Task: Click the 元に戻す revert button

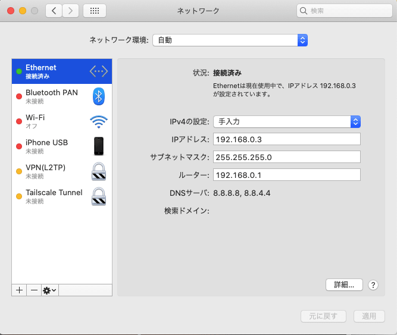Action: click(x=323, y=317)
